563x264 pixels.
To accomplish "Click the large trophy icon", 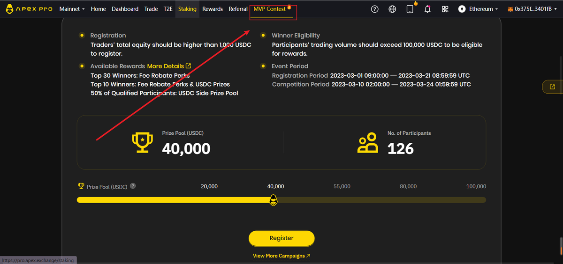I will tap(142, 142).
